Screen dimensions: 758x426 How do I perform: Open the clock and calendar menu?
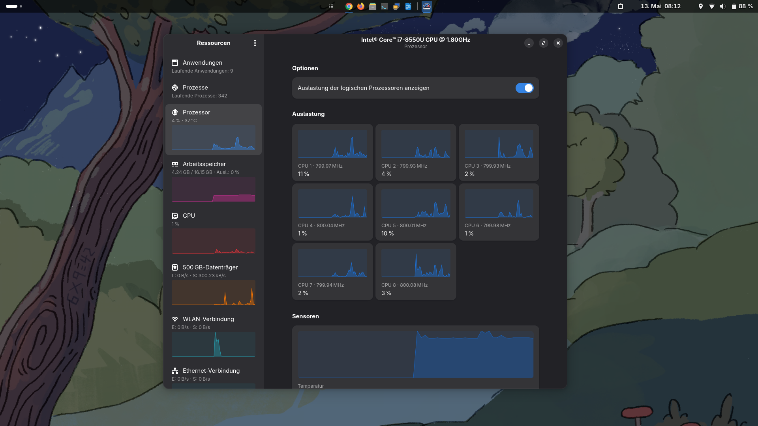click(x=660, y=6)
